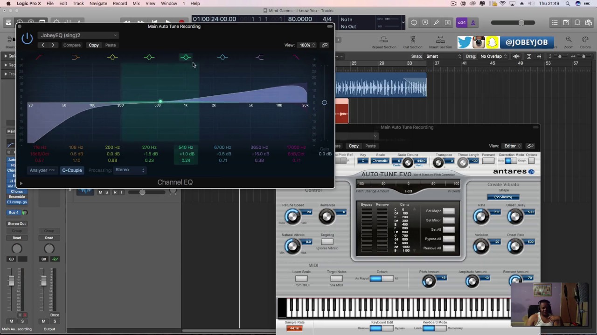Expand the Channel EQ bottom disclosure triangle

(21, 183)
